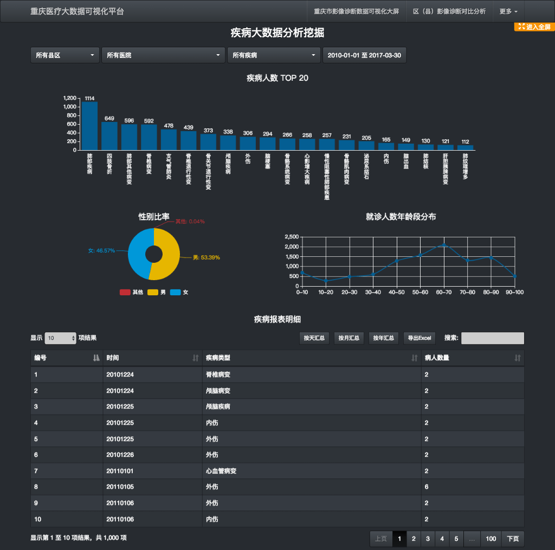This screenshot has width=555, height=550.
Task: Toggle 女 series in pie legend
Action: coord(180,293)
